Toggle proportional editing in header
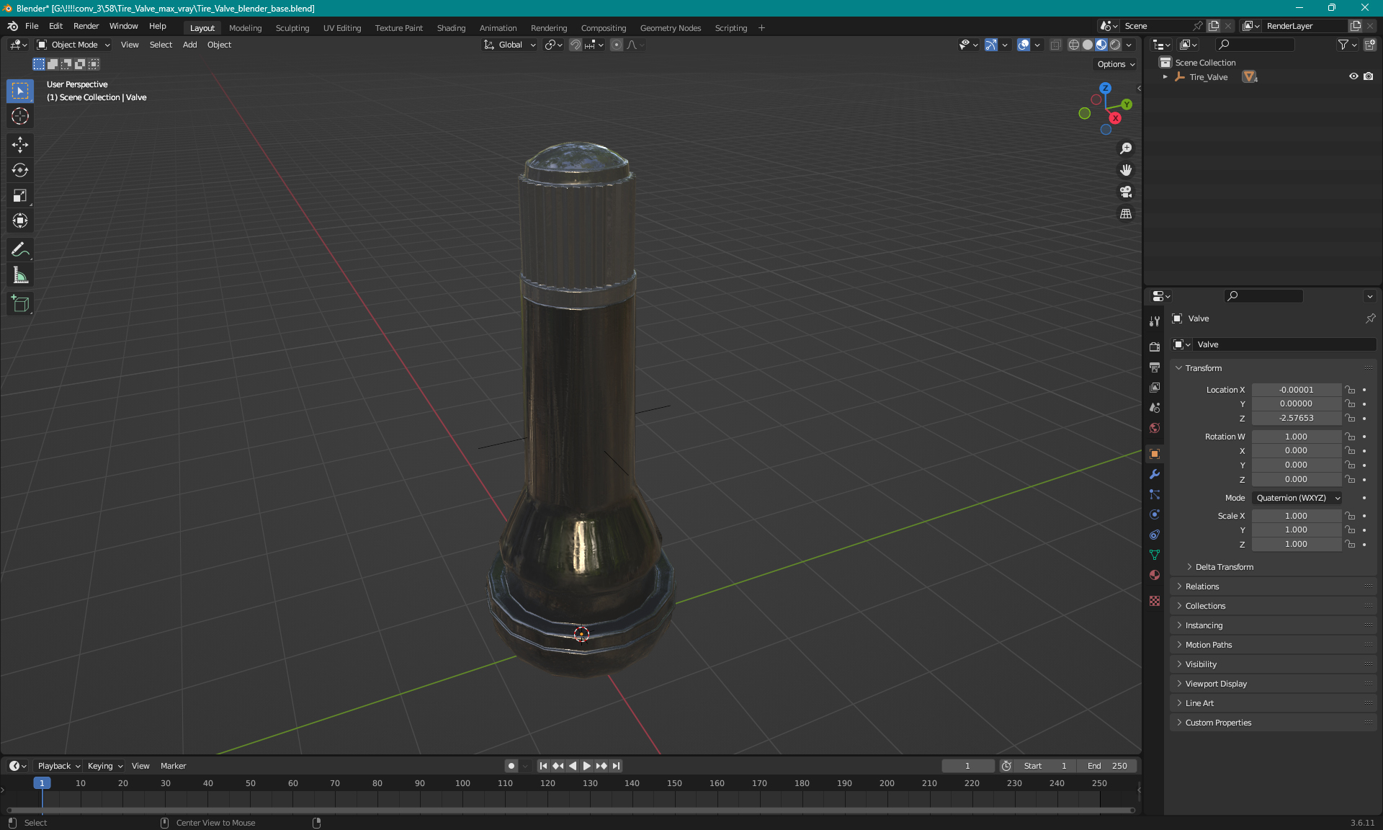This screenshot has width=1383, height=830. tap(617, 45)
